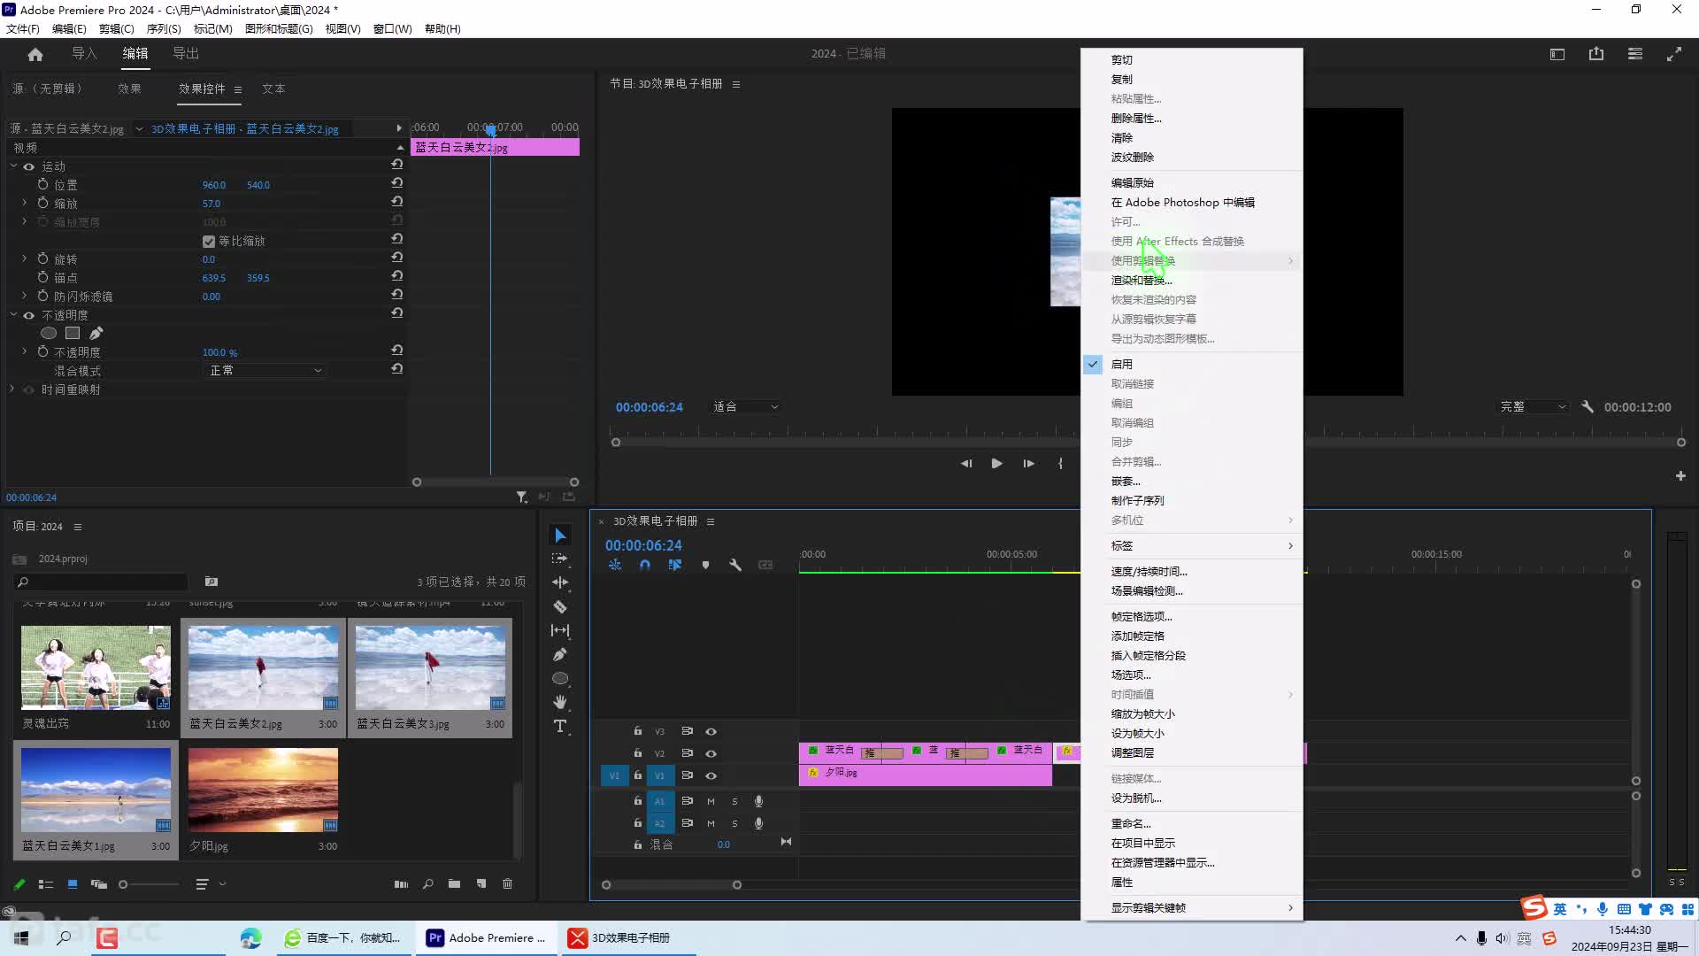Select the Slip tool
This screenshot has height=956, width=1699.
(x=560, y=630)
